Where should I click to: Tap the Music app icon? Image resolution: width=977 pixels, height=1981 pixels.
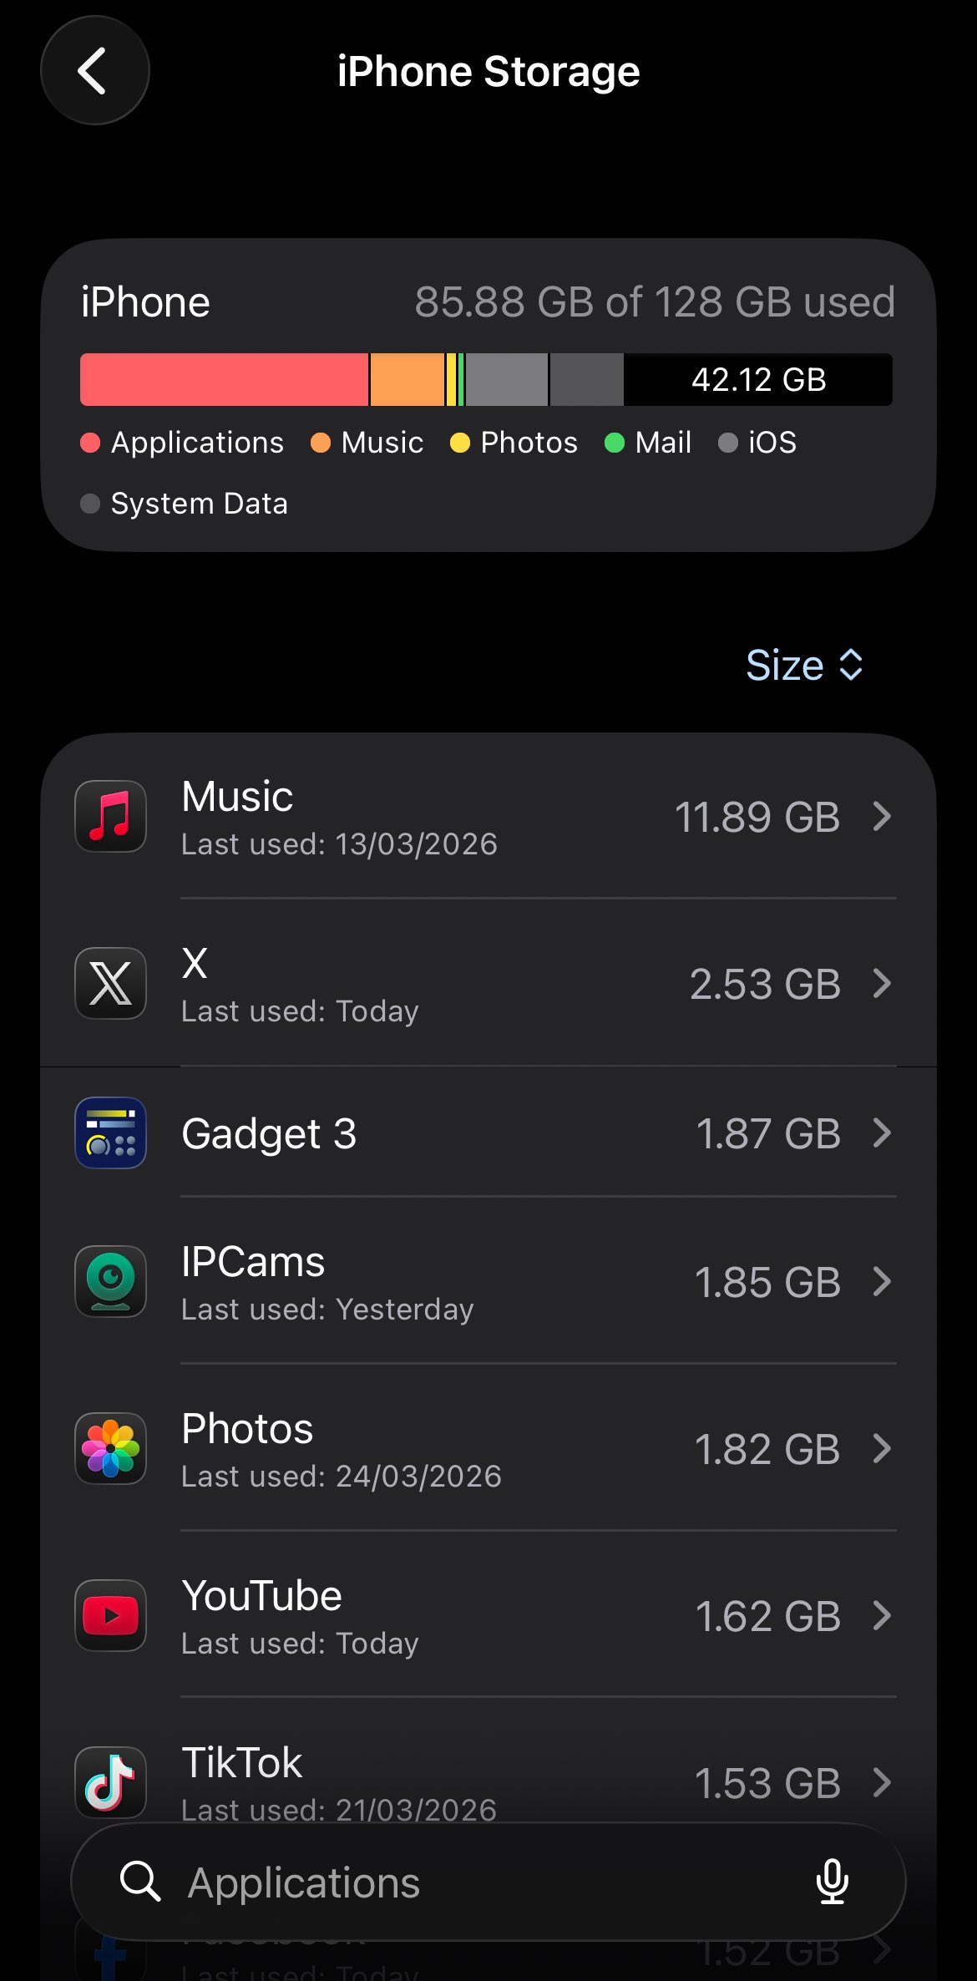[111, 816]
